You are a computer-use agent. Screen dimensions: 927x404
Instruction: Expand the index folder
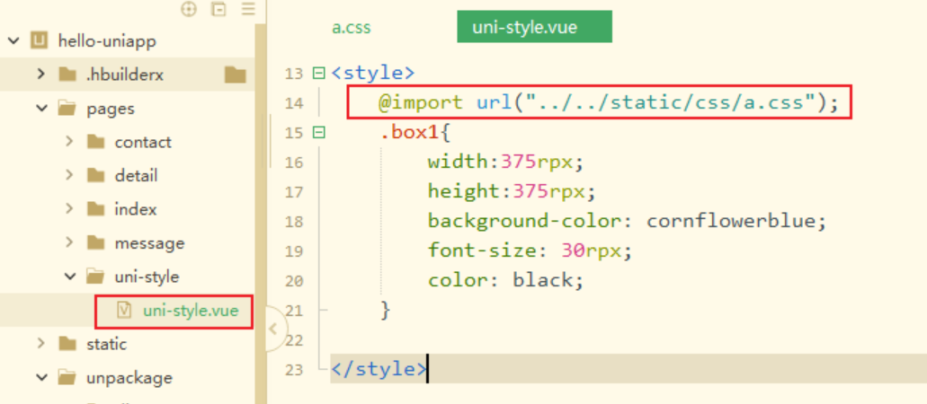69,209
